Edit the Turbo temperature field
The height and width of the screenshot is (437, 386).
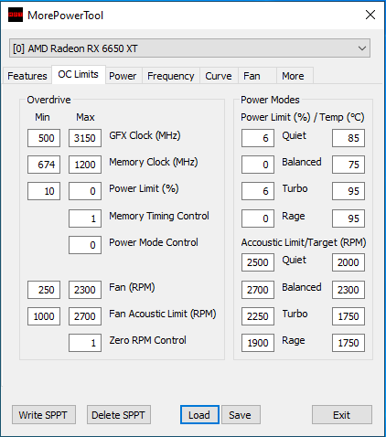click(348, 191)
